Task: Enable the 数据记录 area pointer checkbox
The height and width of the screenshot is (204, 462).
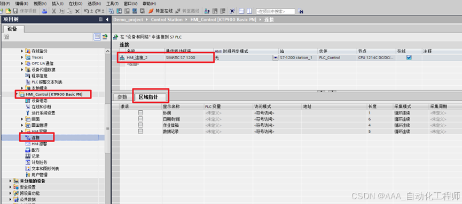Action: click(x=140, y=131)
